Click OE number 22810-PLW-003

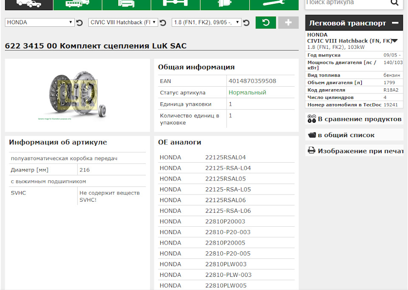[x=228, y=275]
